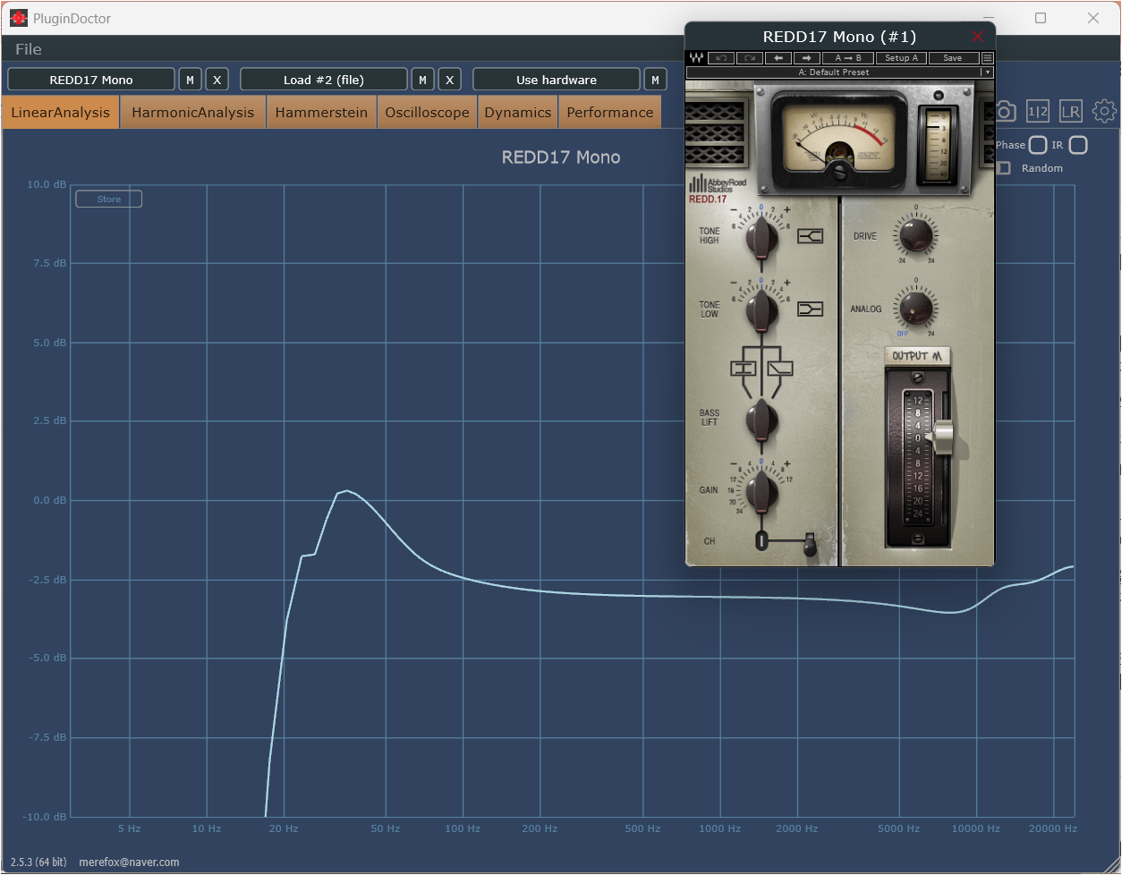
Task: Open the Waves plugin hamburger menu
Action: click(988, 58)
